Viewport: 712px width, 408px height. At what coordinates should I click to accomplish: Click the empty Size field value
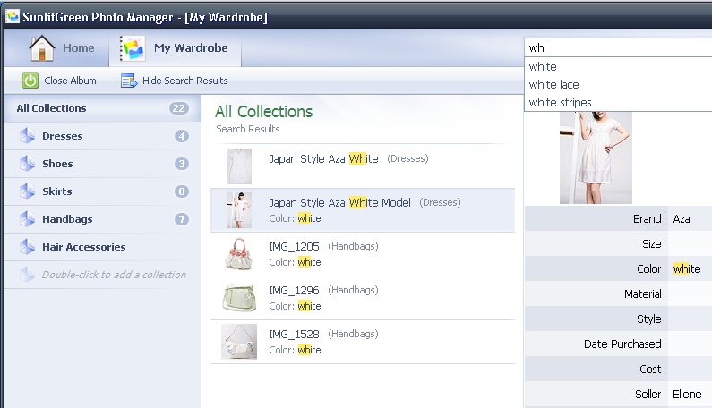coord(691,243)
